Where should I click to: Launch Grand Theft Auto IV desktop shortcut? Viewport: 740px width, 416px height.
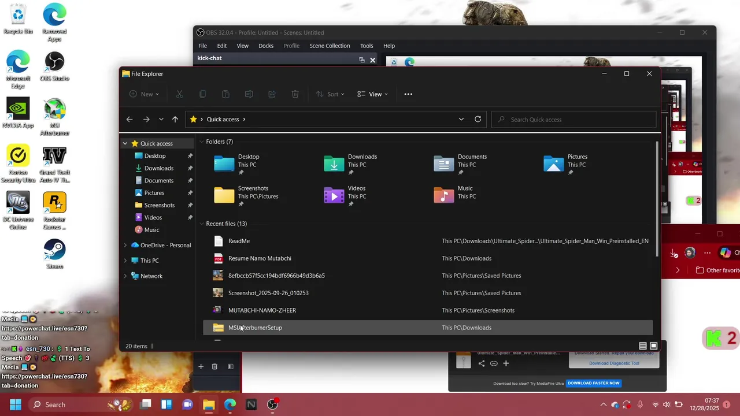(x=54, y=164)
